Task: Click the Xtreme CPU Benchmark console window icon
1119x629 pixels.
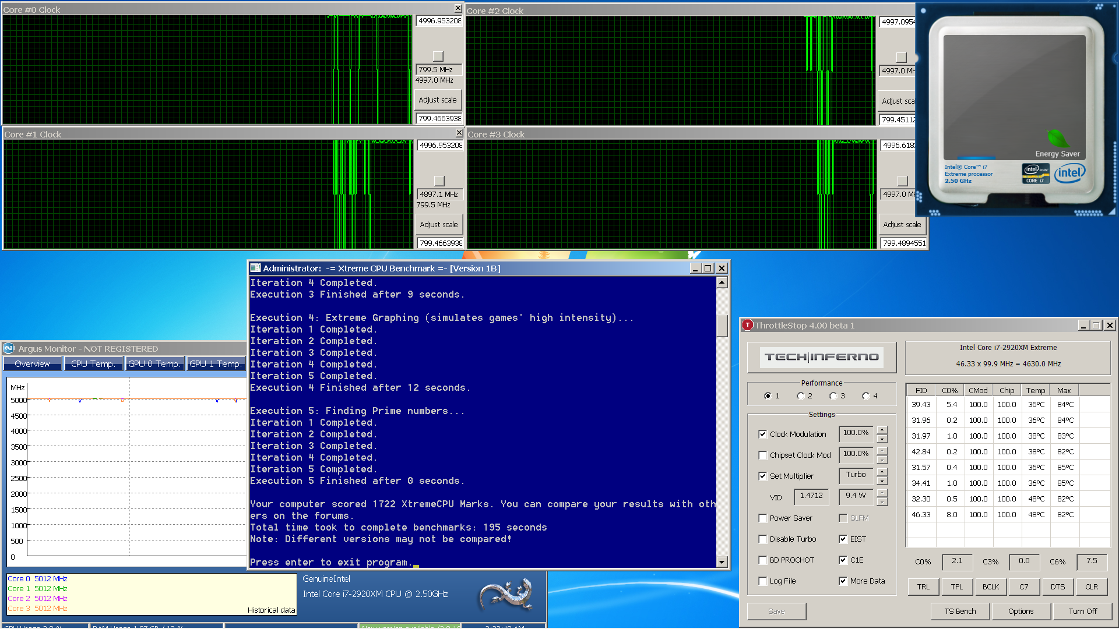Action: [255, 268]
